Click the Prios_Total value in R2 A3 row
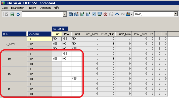Image resolution: width=179 pixels, height=98 pixels. tap(90, 79)
